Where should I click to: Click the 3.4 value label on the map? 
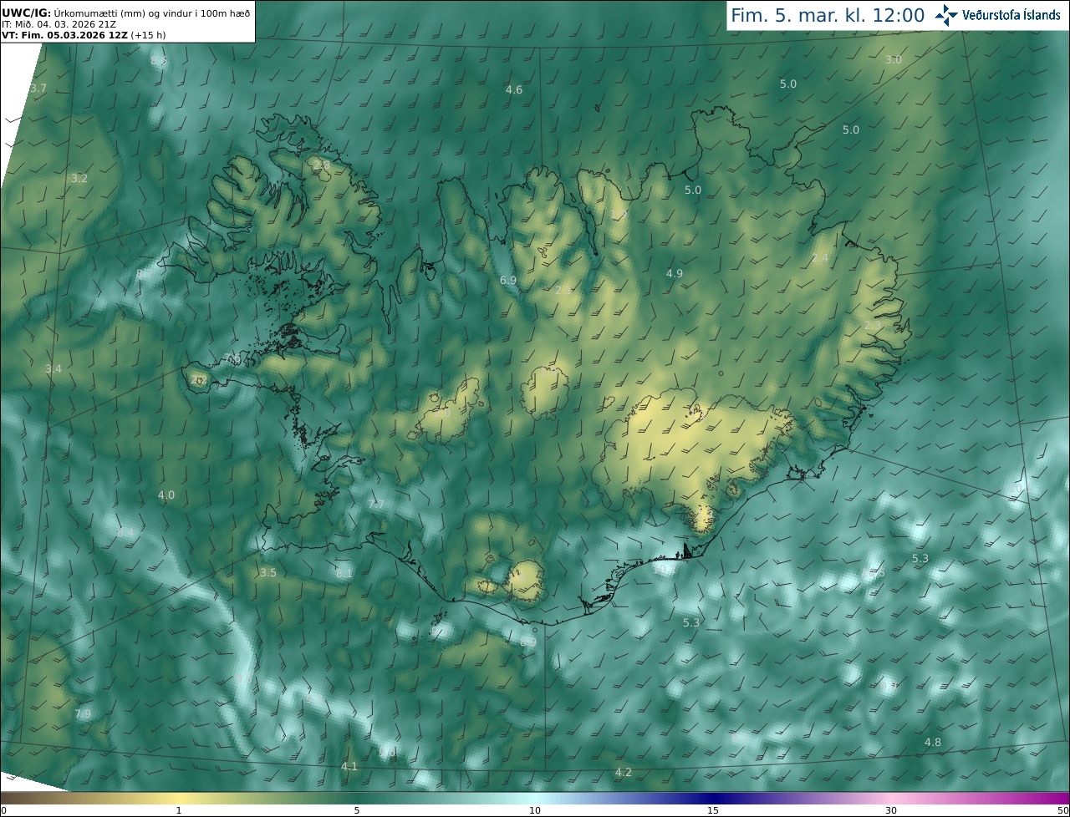point(53,368)
